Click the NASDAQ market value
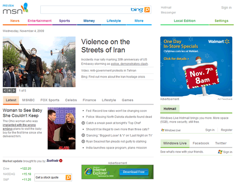Image resolution: width=236 pixels, height=185 pixels. pyautogui.click(x=26, y=174)
